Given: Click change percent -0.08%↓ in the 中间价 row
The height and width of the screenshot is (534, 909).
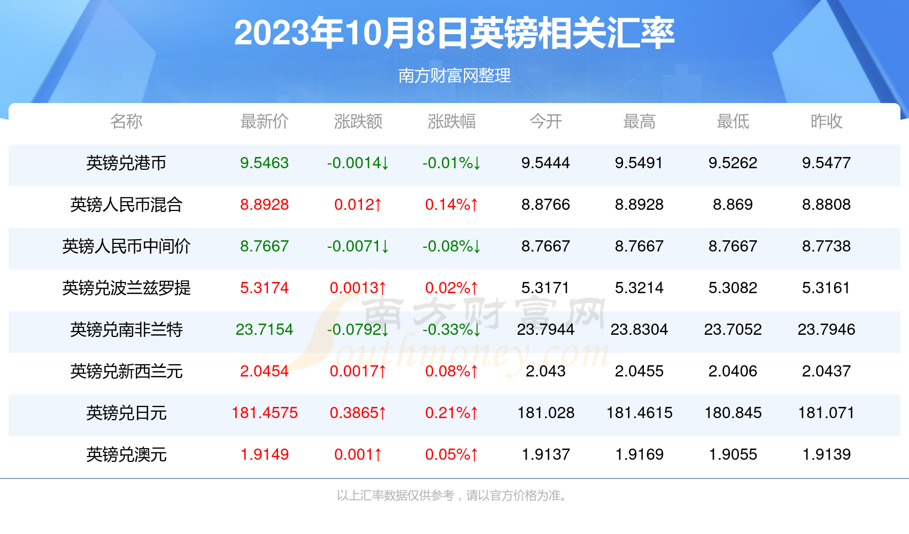Looking at the screenshot, I should point(452,246).
